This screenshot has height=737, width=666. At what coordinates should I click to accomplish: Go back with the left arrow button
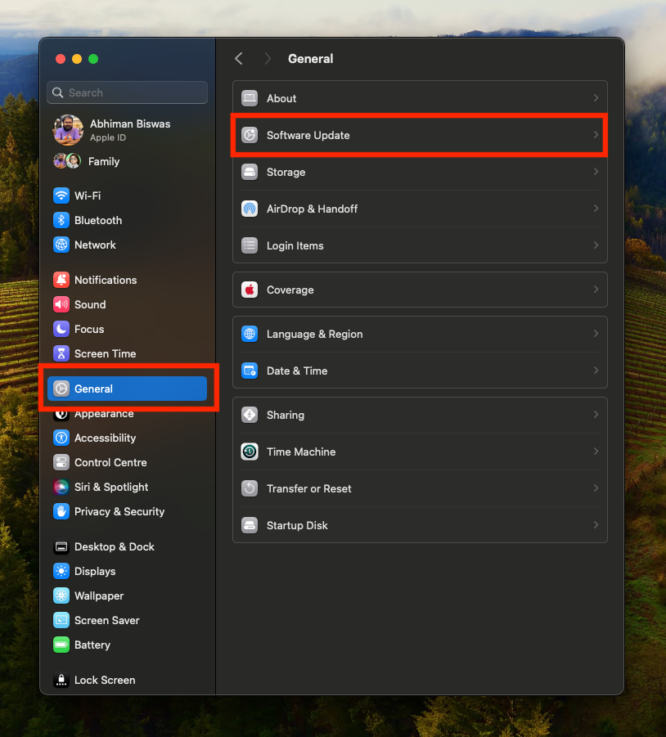239,59
